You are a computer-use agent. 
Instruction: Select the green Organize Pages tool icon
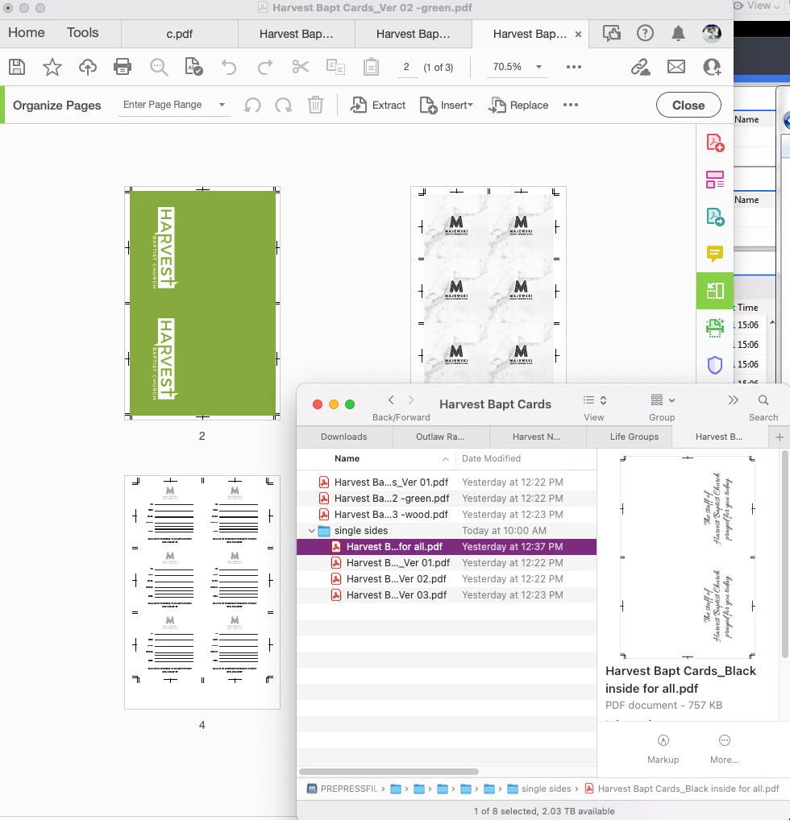[714, 291]
